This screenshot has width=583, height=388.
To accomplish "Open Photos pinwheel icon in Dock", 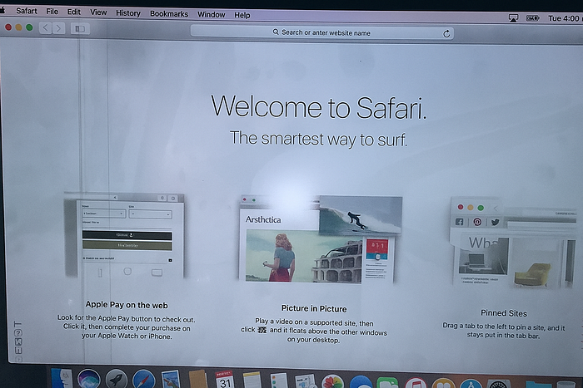I will pyautogui.click(x=333, y=381).
